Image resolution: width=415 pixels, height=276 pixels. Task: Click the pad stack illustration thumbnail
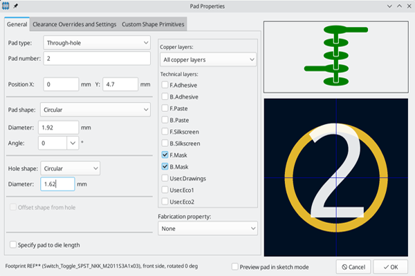[x=336, y=57]
